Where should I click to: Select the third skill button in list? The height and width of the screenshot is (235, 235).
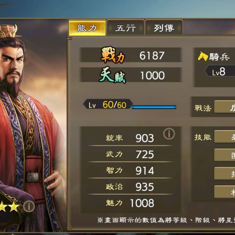coord(225,173)
